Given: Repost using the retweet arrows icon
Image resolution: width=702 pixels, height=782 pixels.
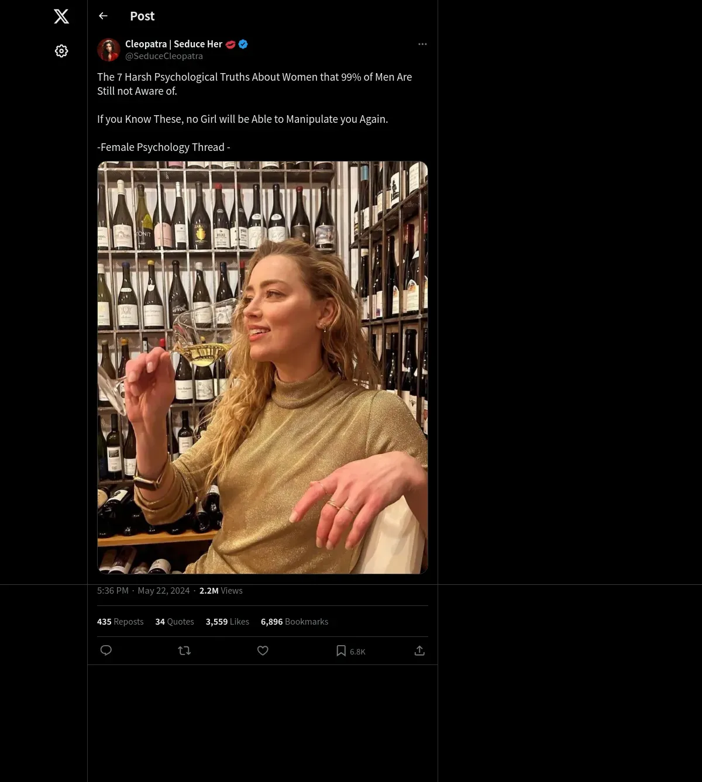Looking at the screenshot, I should [184, 650].
